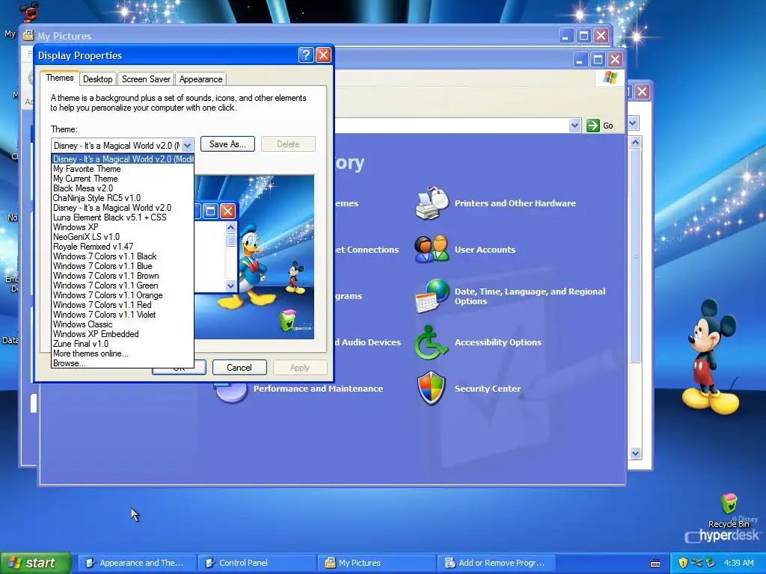Click Cancel in Display Properties
The image size is (766, 574).
(x=239, y=368)
